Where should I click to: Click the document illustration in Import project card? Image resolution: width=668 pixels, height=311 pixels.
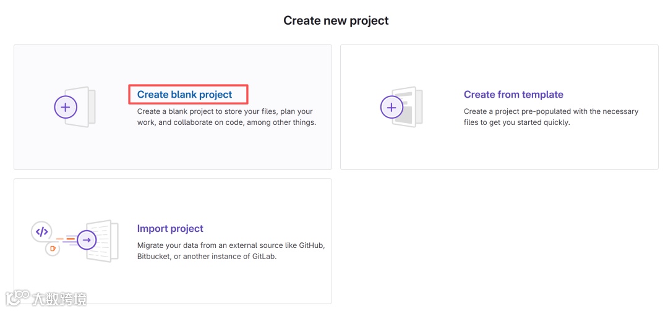tap(106, 240)
